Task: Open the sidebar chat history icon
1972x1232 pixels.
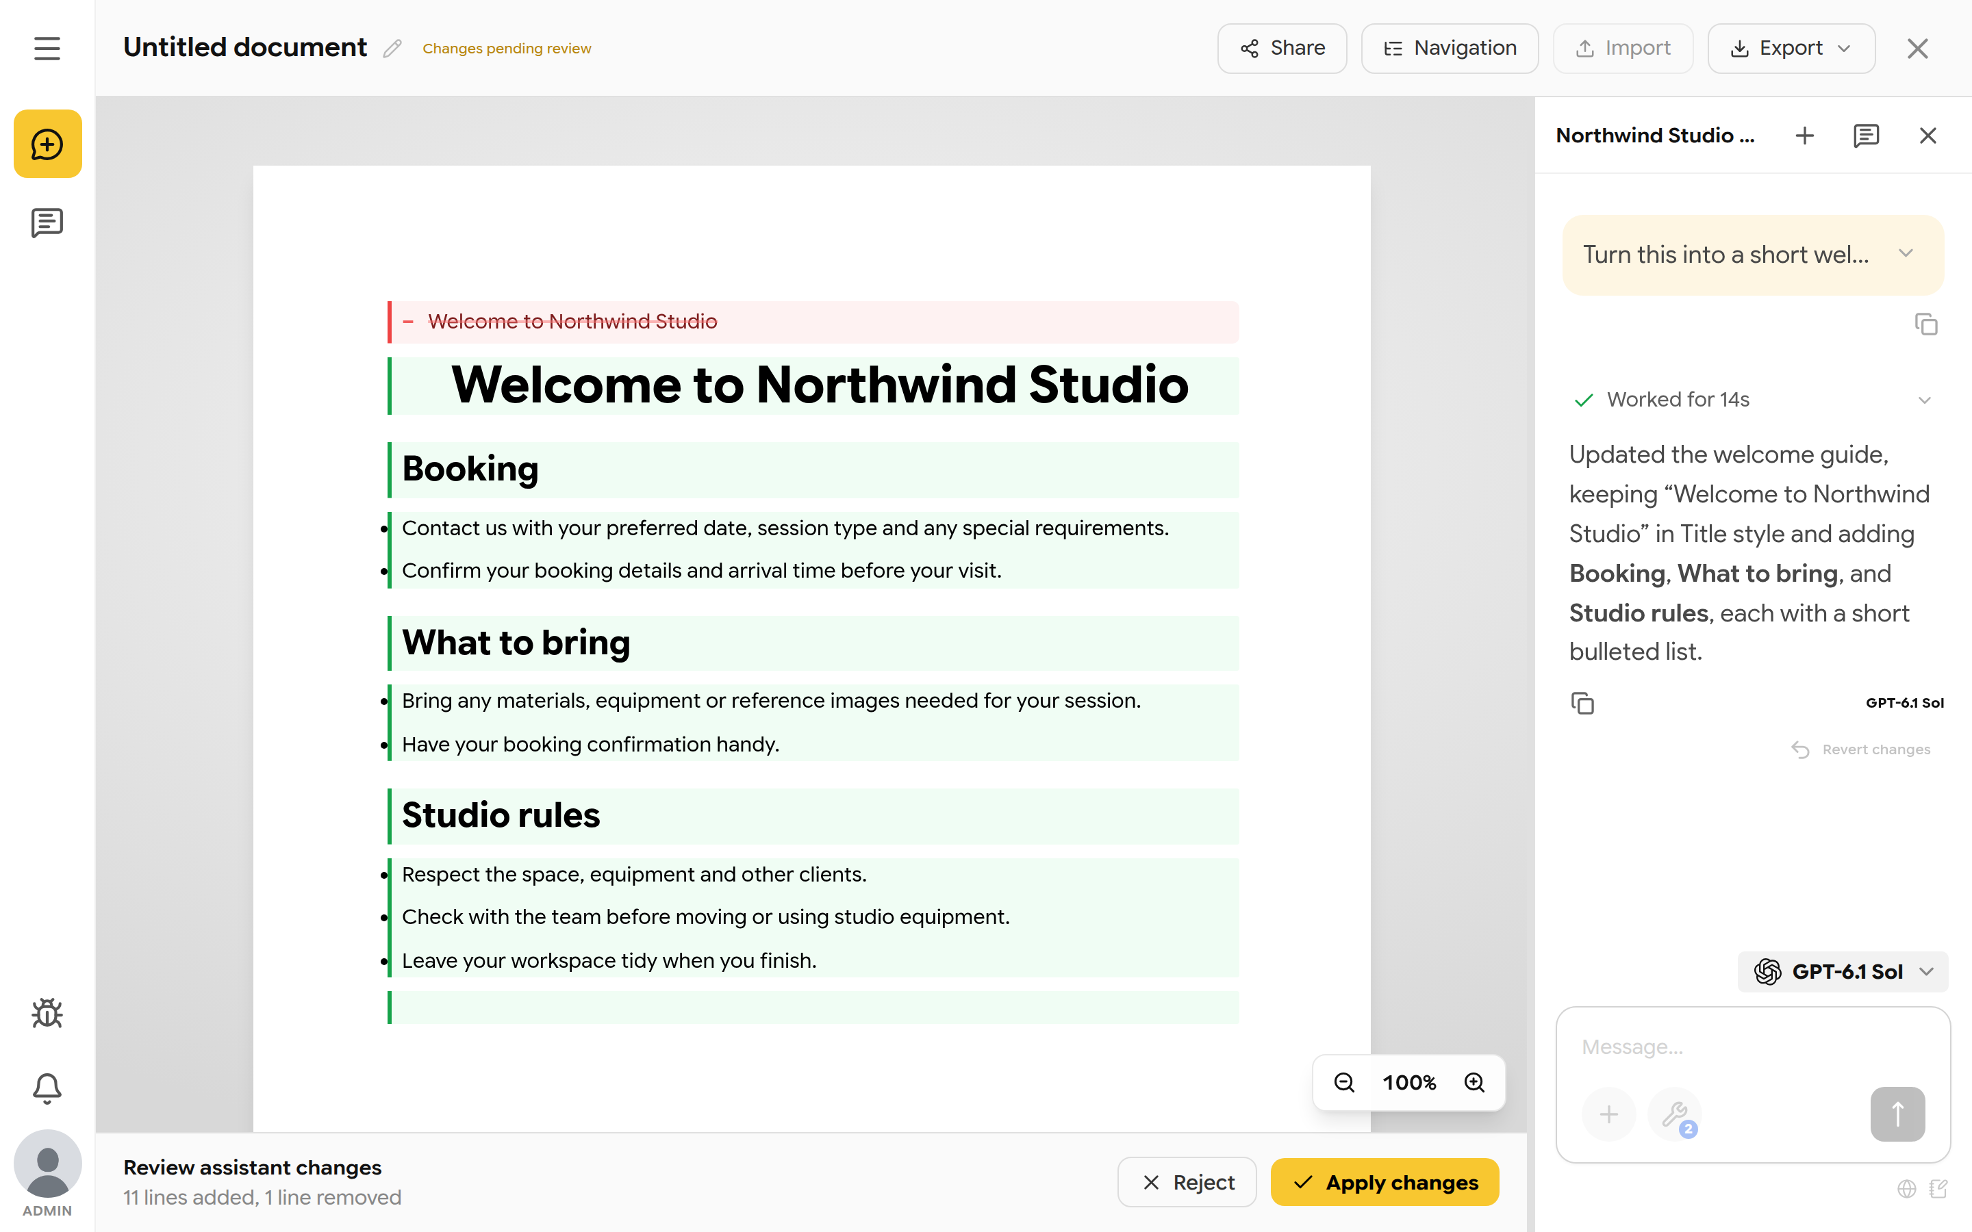Action: 47,222
